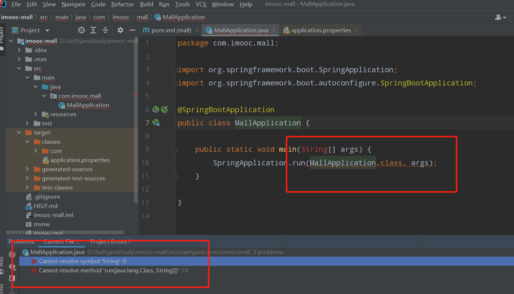Viewport: 514px width, 294px height.
Task: Click the Expand All icon in Project panel
Action: pos(93,30)
